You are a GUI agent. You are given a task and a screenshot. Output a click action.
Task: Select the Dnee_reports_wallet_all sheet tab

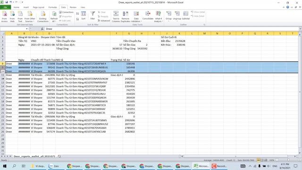coord(34,156)
